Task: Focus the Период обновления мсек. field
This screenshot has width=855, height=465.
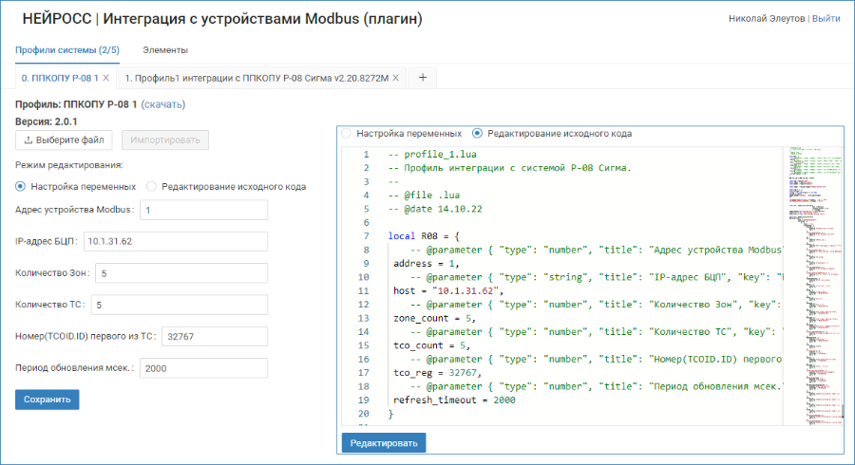Action: coord(204,368)
